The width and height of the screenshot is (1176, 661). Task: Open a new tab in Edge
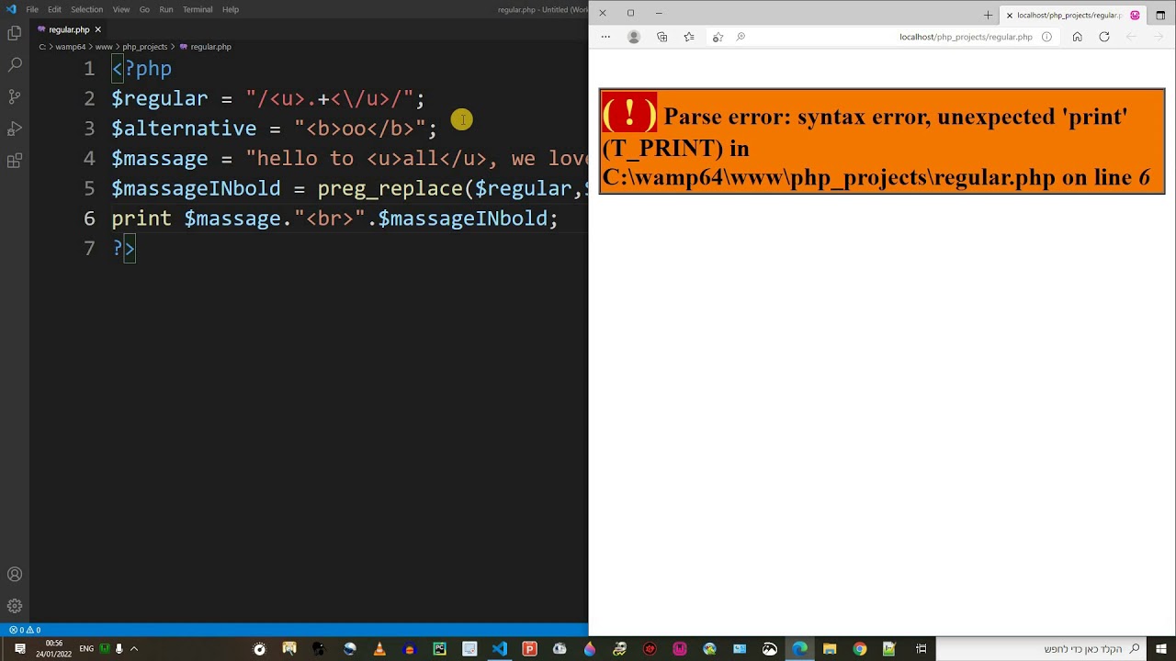click(x=988, y=15)
